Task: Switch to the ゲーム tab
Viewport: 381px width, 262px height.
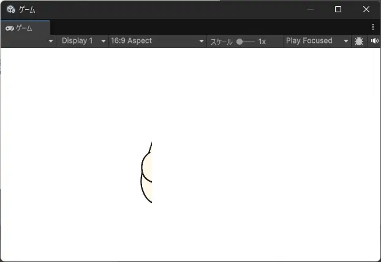Action: click(25, 28)
